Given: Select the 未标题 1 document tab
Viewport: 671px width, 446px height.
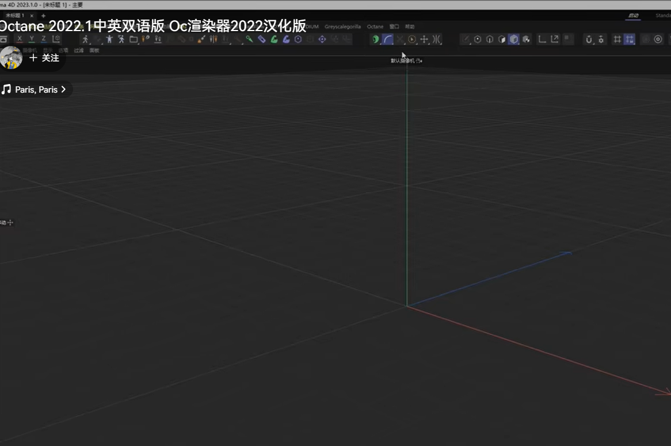Looking at the screenshot, I should click(x=15, y=16).
